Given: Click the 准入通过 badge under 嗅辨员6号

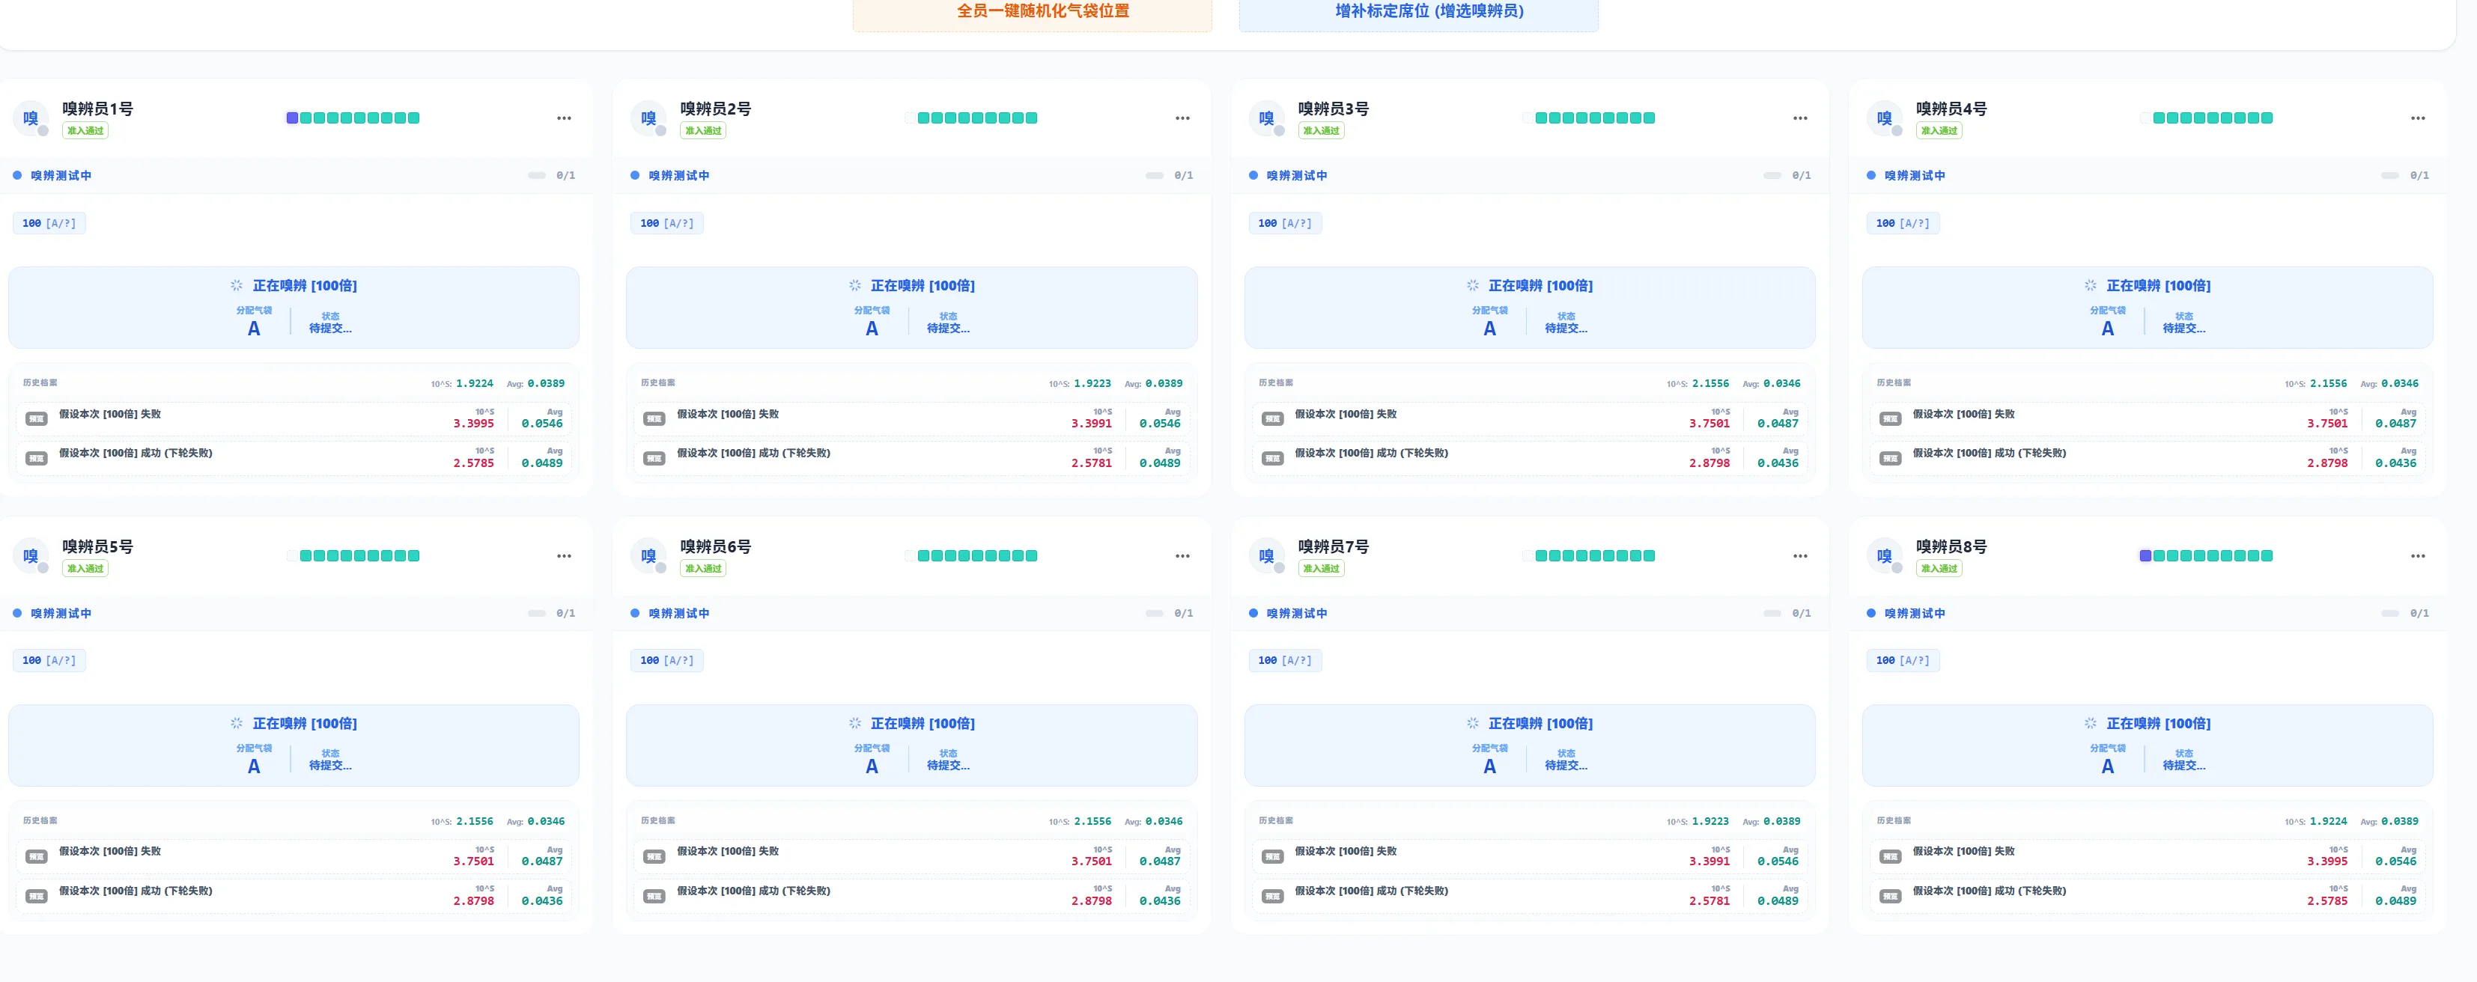Looking at the screenshot, I should pyautogui.click(x=704, y=569).
